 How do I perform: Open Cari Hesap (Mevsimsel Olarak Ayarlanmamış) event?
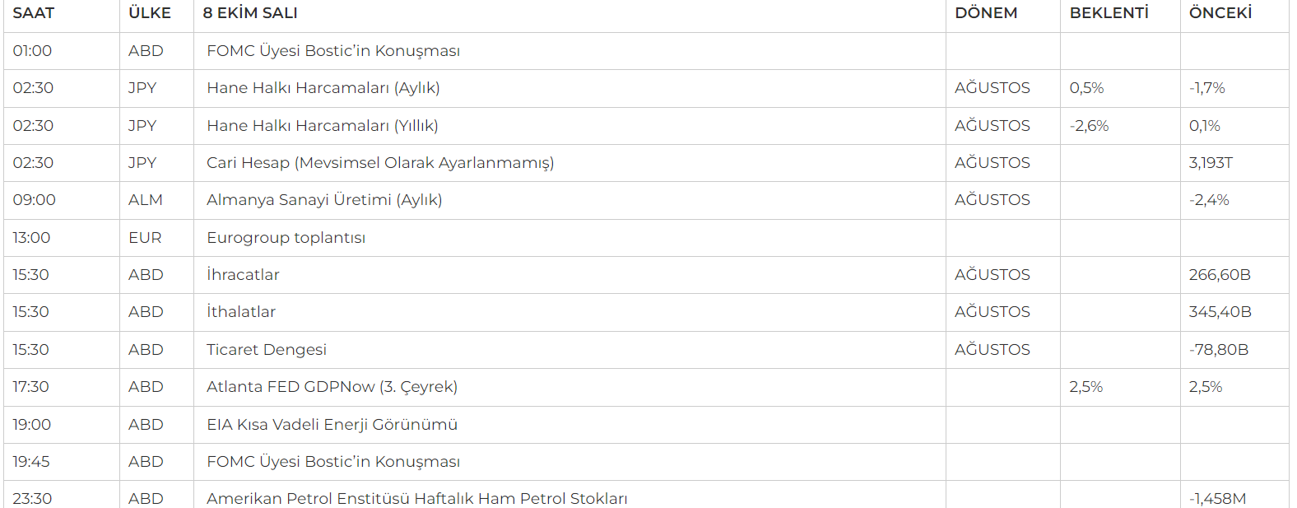coord(380,163)
